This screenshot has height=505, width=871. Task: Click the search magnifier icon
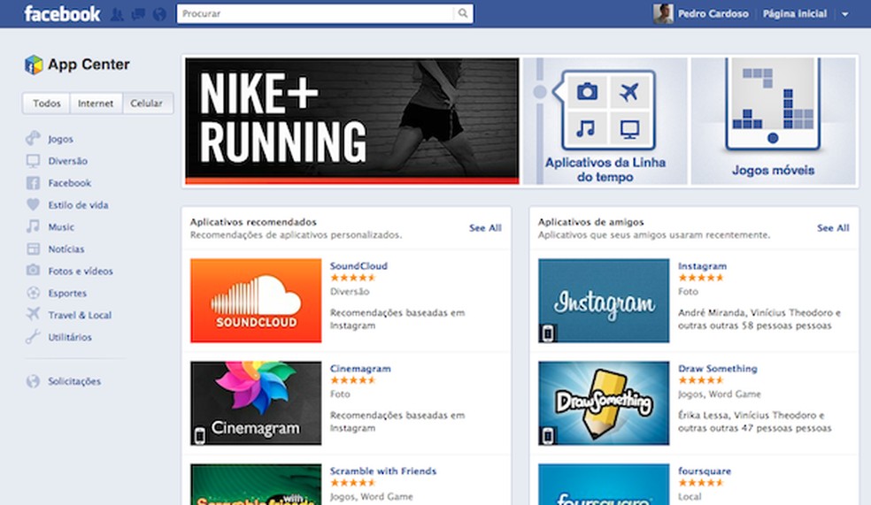(463, 13)
